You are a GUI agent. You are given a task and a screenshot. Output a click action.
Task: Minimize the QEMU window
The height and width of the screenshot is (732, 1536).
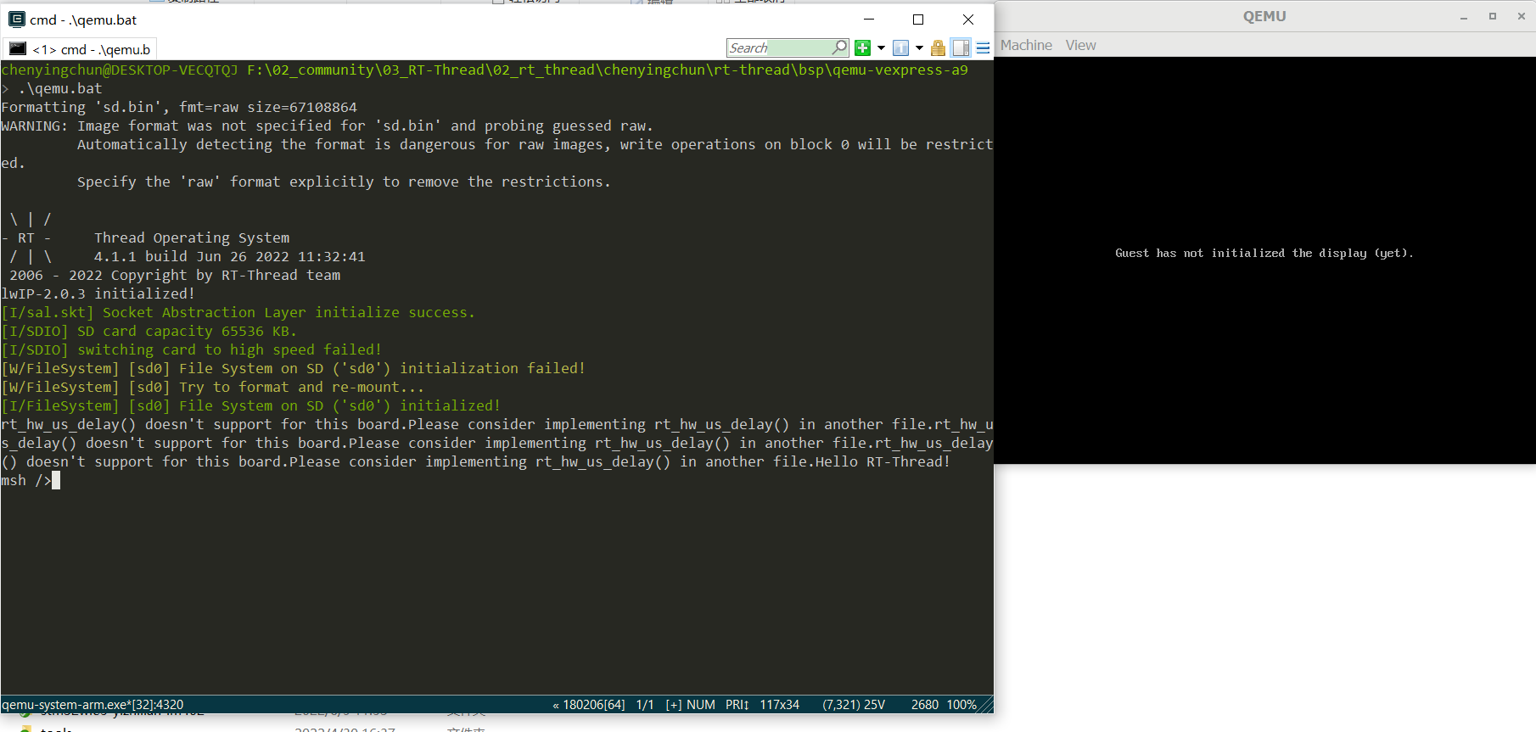point(1464,16)
